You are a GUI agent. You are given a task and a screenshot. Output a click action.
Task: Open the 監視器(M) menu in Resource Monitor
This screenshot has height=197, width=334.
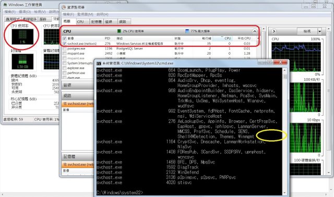(85, 14)
